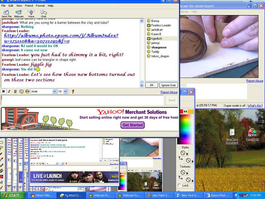The height and width of the screenshot is (199, 265).
Task: Click the What's this? link
Action: tap(255, 106)
